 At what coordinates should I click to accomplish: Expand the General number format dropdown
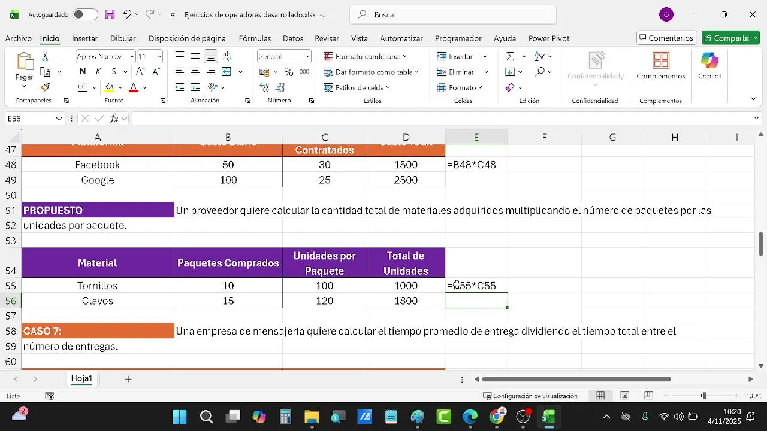point(308,57)
